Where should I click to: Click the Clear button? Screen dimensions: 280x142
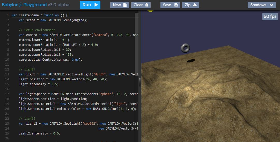click(x=141, y=5)
